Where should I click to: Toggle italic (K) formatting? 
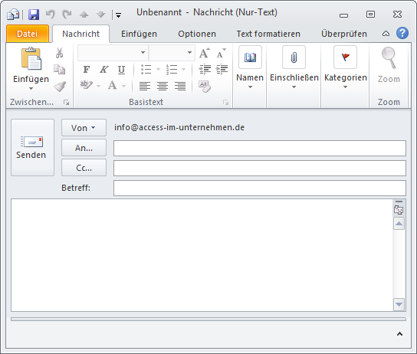pyautogui.click(x=103, y=70)
